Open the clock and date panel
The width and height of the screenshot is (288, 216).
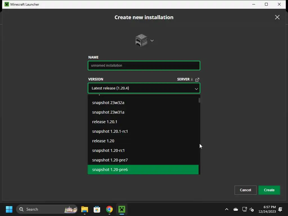coord(267,209)
